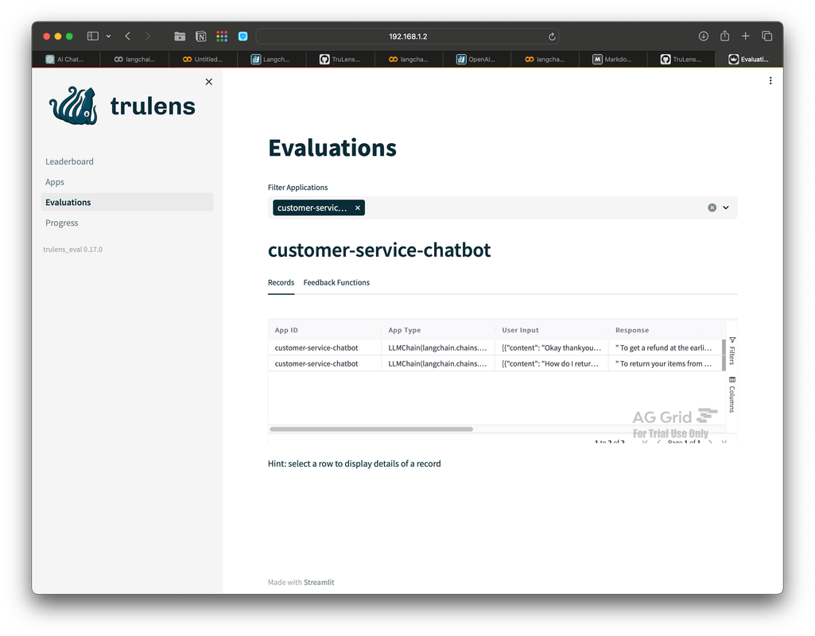Go to Leaderboard page in sidebar
815x636 pixels.
pyautogui.click(x=69, y=161)
